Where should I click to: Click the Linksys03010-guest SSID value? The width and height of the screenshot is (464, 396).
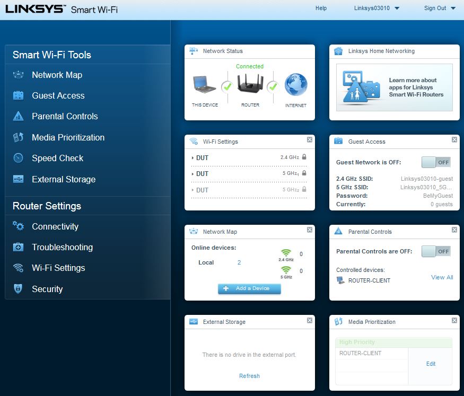click(x=427, y=179)
